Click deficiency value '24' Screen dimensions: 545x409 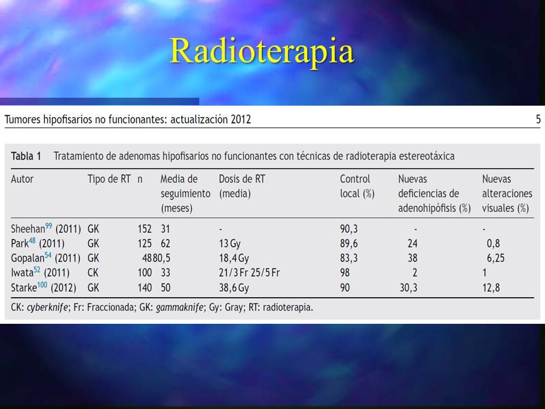413,244
